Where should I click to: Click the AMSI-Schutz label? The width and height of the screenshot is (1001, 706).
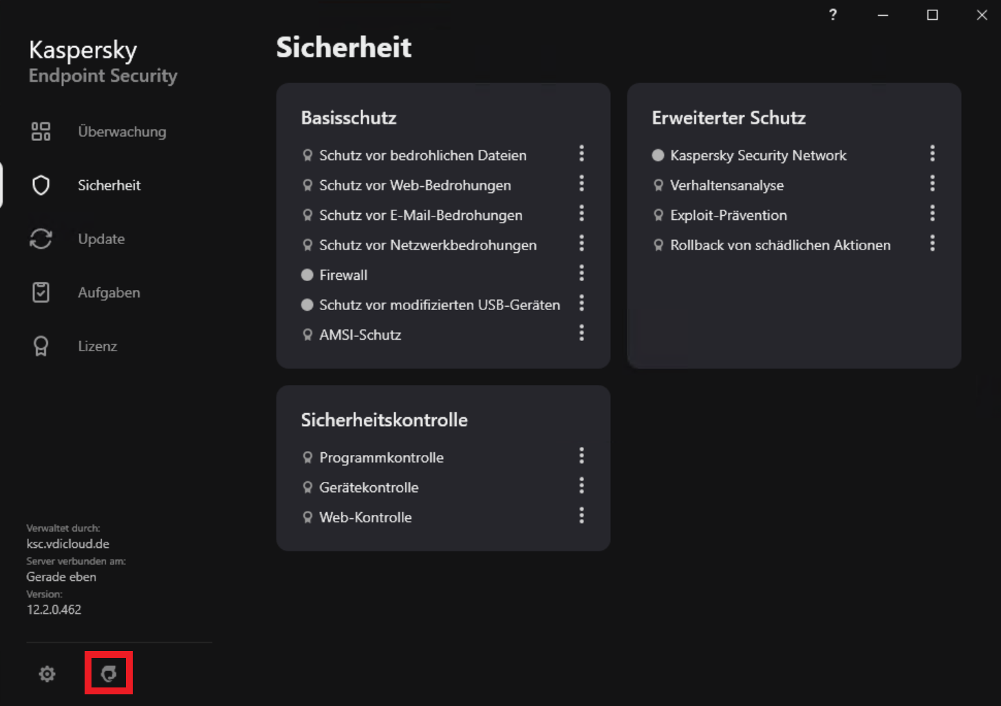[x=360, y=335]
